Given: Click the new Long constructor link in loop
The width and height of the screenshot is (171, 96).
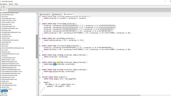Looking at the screenshot, I should click(x=60, y=86).
